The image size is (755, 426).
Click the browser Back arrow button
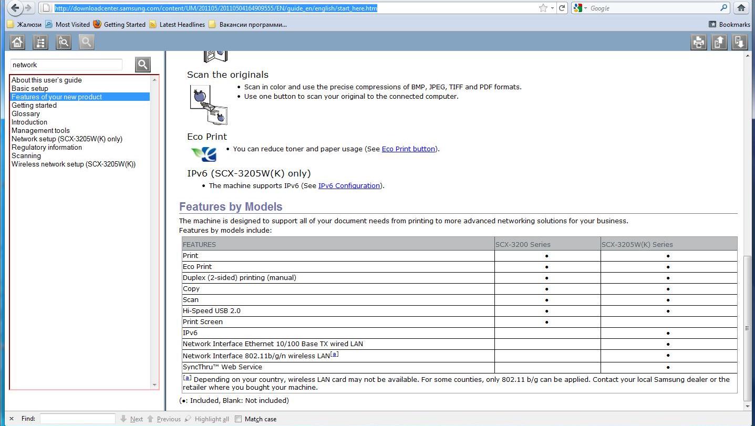pos(15,8)
